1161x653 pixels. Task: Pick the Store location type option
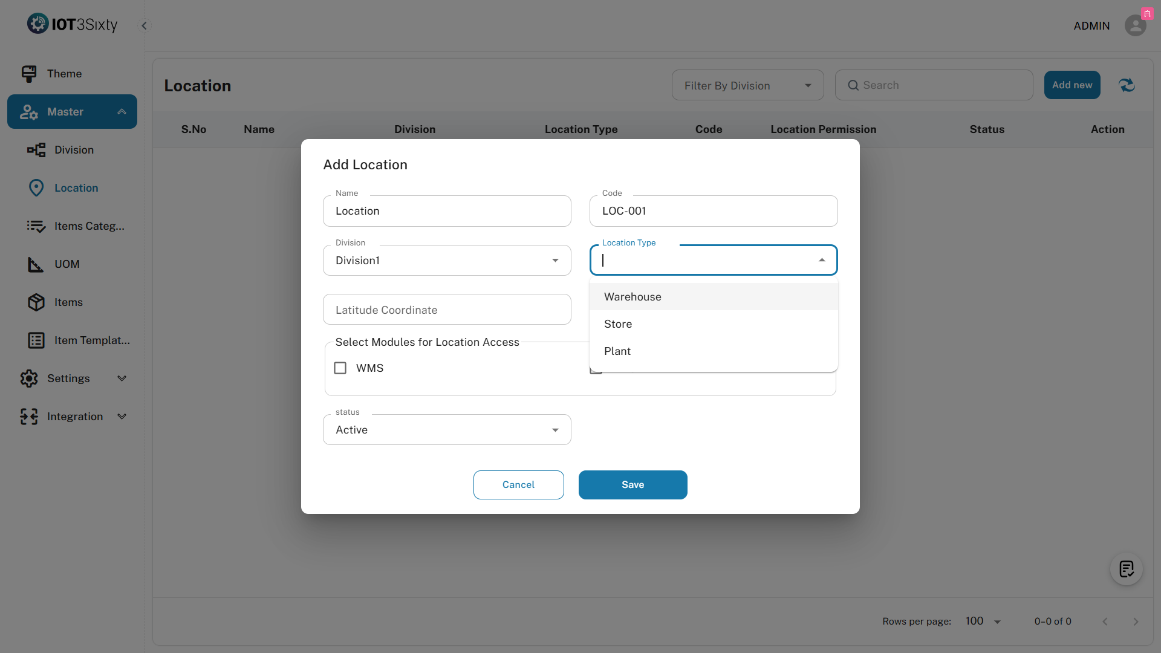point(618,324)
